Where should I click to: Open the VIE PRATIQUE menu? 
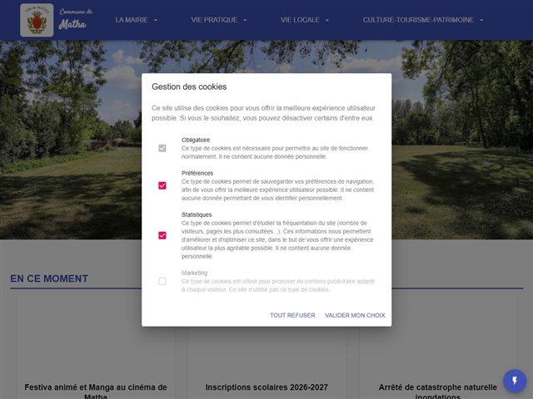point(214,20)
